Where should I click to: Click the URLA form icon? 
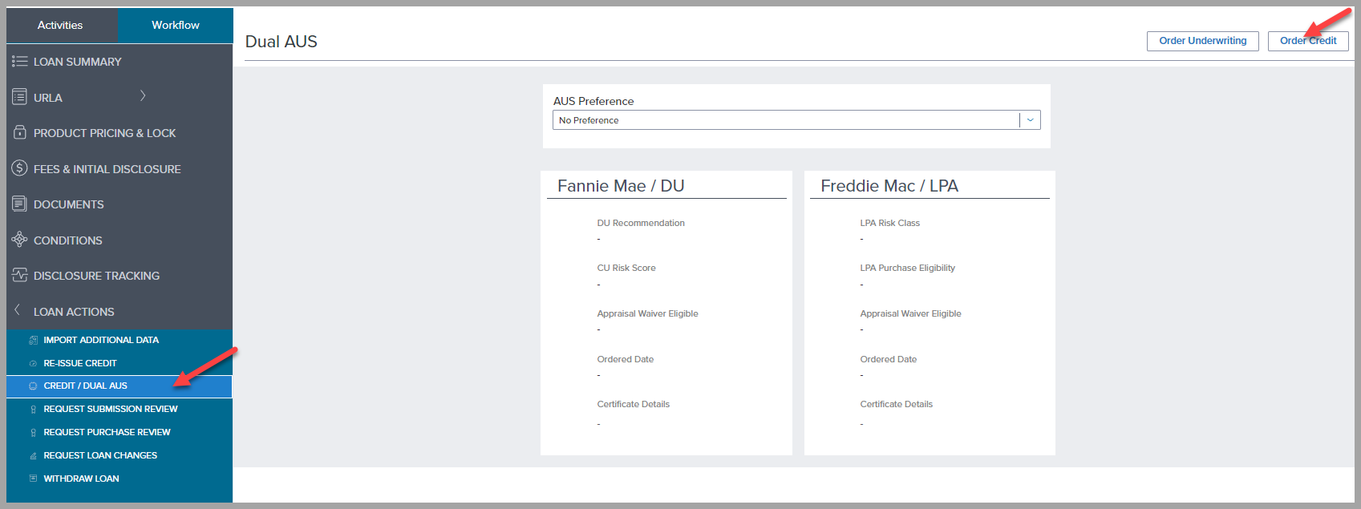[19, 97]
